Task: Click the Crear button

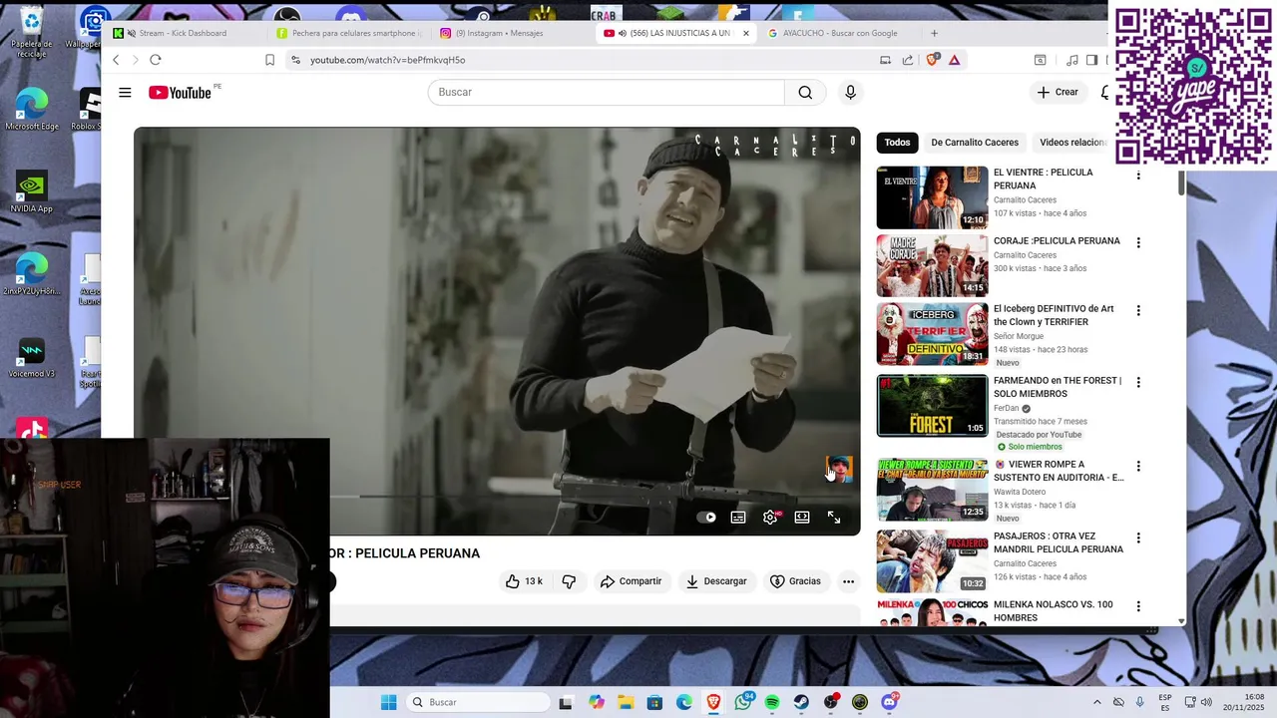Action: click(1058, 92)
